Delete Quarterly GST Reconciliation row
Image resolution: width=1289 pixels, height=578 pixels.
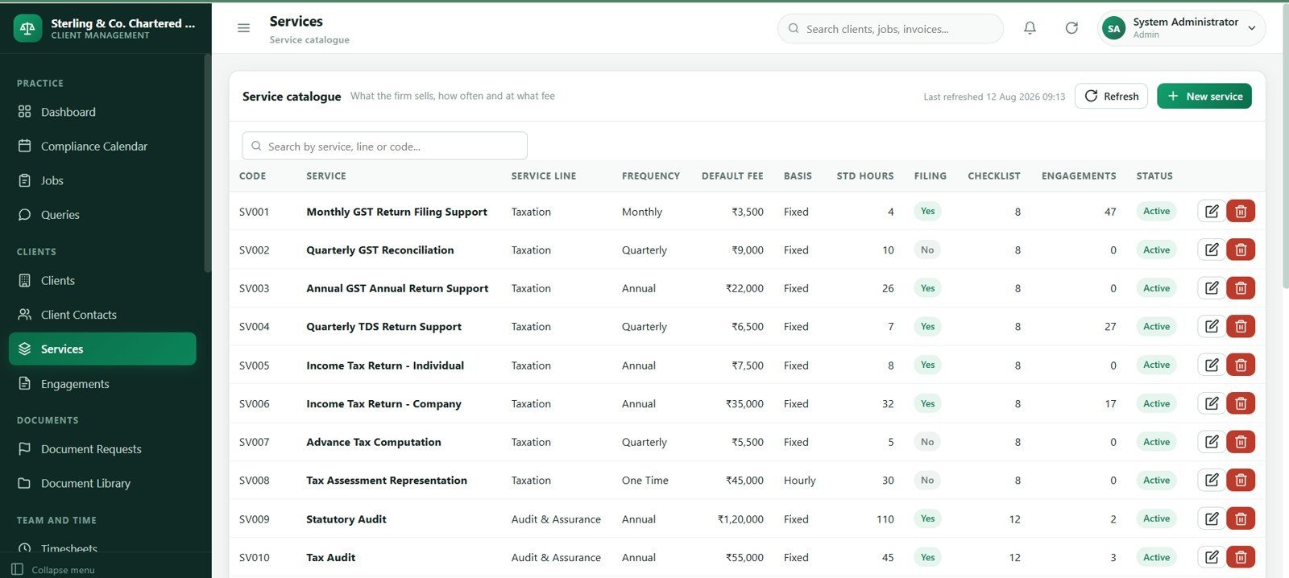click(1241, 250)
